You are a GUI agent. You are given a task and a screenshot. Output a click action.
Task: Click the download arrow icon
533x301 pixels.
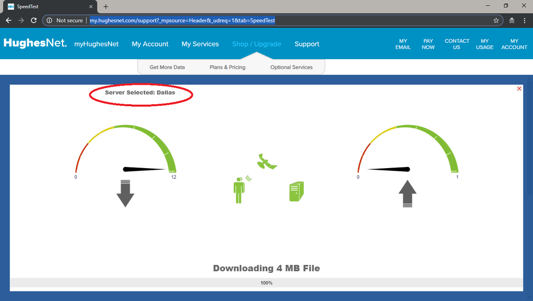pos(125,193)
